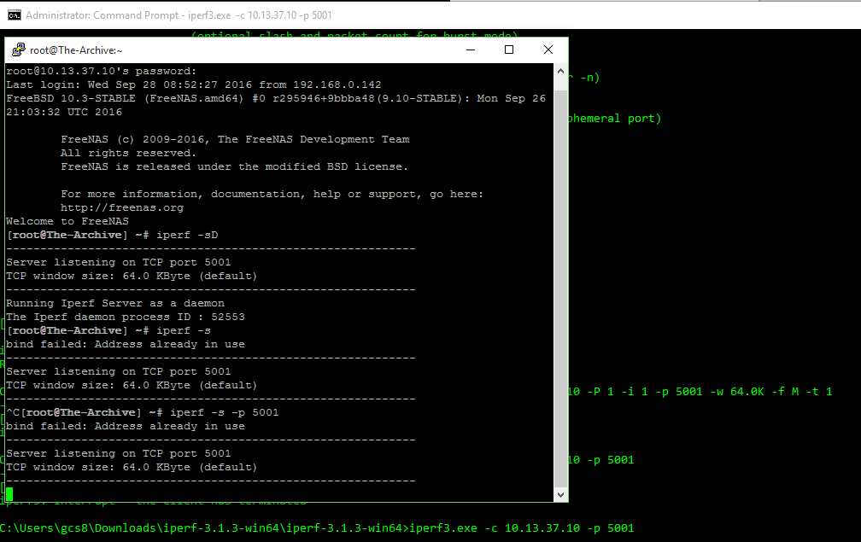Click the 'FreeBSD 10.3-STABLE' version line
Viewport: 861px width, 542px height.
tap(276, 99)
